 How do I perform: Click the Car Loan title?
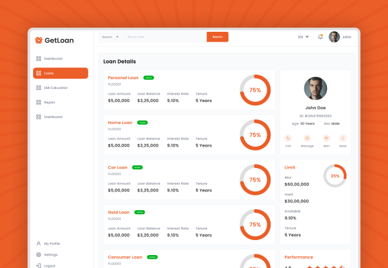pyautogui.click(x=117, y=167)
